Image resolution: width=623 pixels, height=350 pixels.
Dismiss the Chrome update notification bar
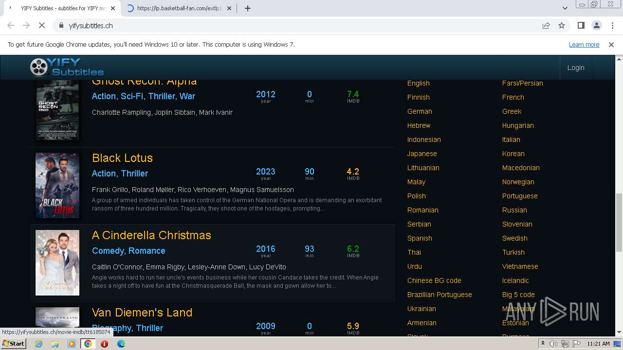coord(611,44)
